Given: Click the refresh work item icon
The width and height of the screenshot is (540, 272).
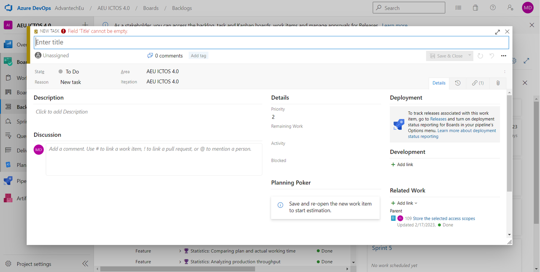Looking at the screenshot, I should 480,56.
